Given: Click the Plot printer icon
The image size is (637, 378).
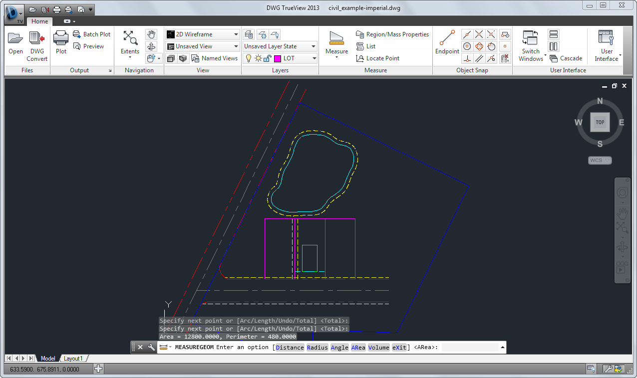Looking at the screenshot, I should tap(61, 39).
